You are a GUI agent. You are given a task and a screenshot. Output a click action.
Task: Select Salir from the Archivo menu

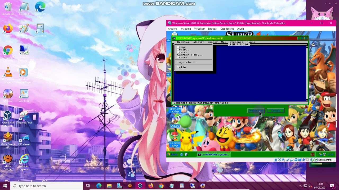click(x=194, y=67)
